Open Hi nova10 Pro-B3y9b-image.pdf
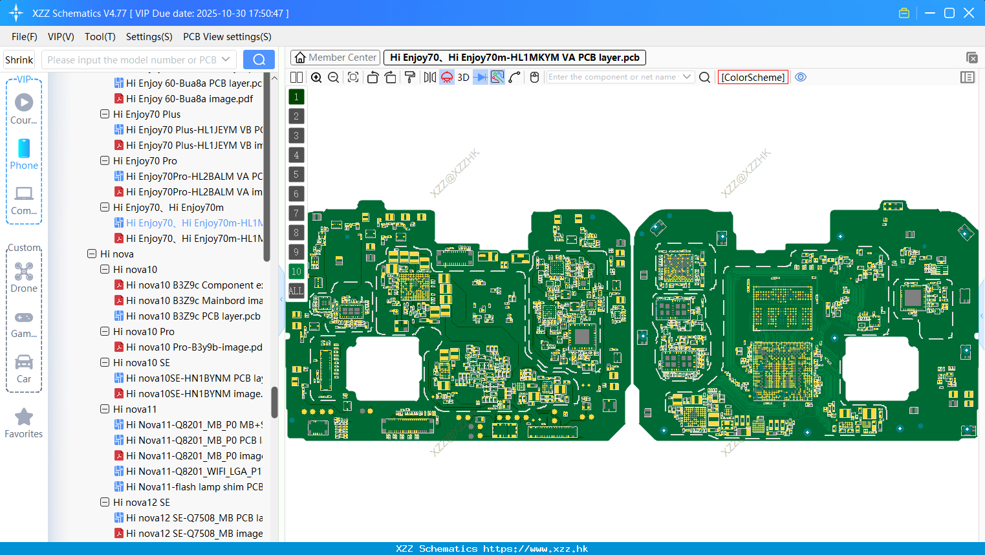This screenshot has height=555, width=985. click(x=188, y=347)
